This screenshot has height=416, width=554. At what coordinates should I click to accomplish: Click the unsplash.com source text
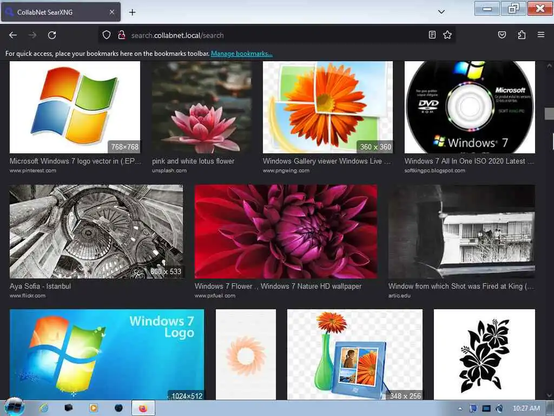click(169, 171)
